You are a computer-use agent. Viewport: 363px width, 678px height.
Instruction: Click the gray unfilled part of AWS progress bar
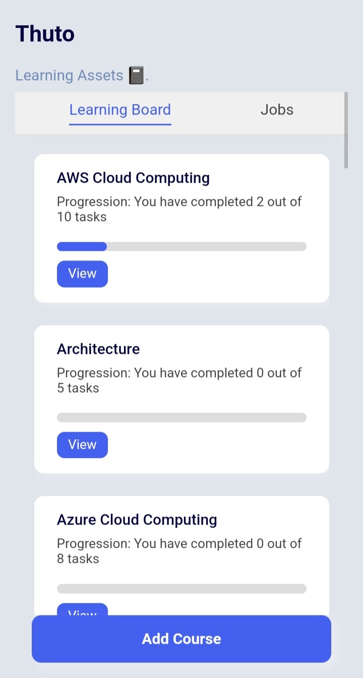[x=207, y=246]
